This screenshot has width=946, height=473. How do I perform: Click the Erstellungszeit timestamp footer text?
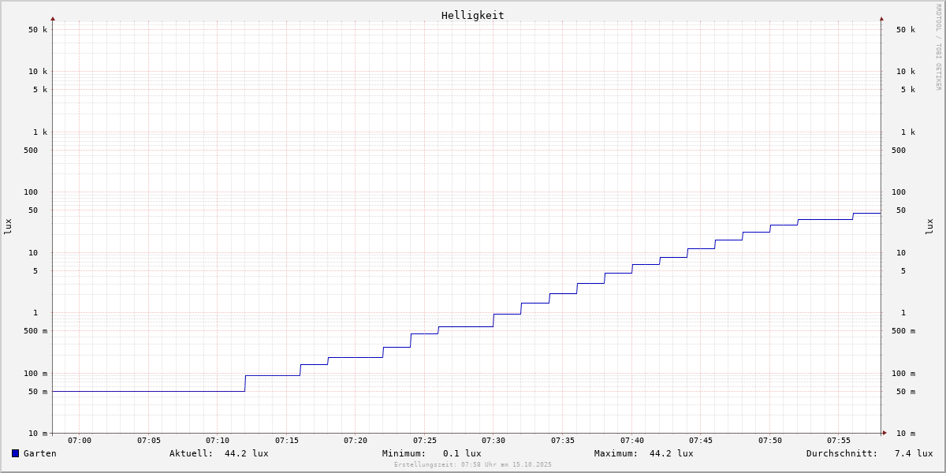[473, 465]
